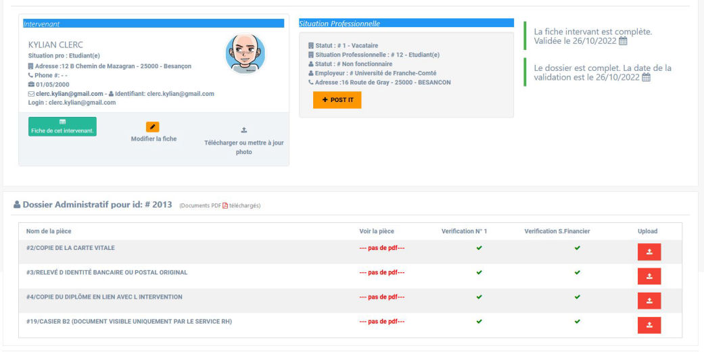The width and height of the screenshot is (704, 352).
Task: Click the upload photo arrow icon
Action: coord(244,130)
